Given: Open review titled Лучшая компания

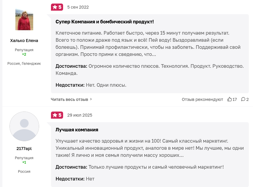Looking at the screenshot, I should [77, 130].
